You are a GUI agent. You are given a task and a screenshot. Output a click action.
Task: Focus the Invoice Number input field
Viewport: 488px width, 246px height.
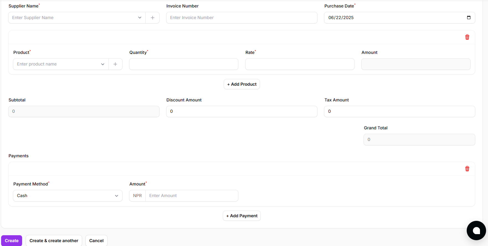coord(242,18)
